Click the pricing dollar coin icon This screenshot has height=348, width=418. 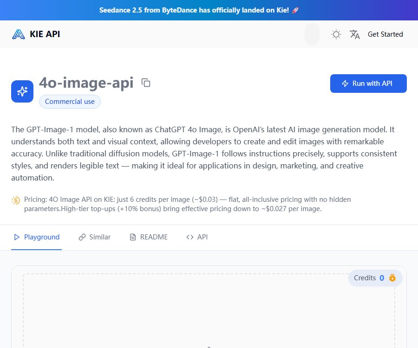coord(16,200)
